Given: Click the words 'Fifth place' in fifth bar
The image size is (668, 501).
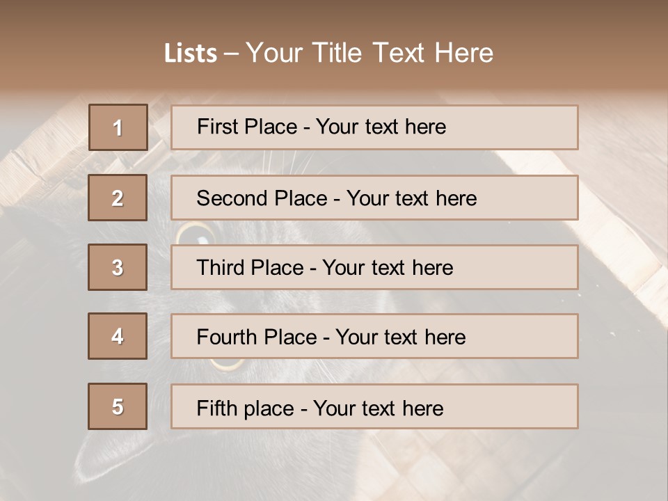Looking at the screenshot, I should click(246, 408).
